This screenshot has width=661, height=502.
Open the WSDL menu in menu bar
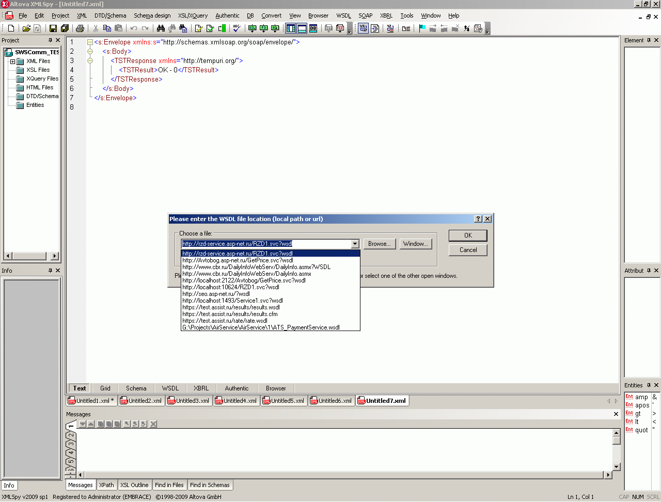click(343, 15)
